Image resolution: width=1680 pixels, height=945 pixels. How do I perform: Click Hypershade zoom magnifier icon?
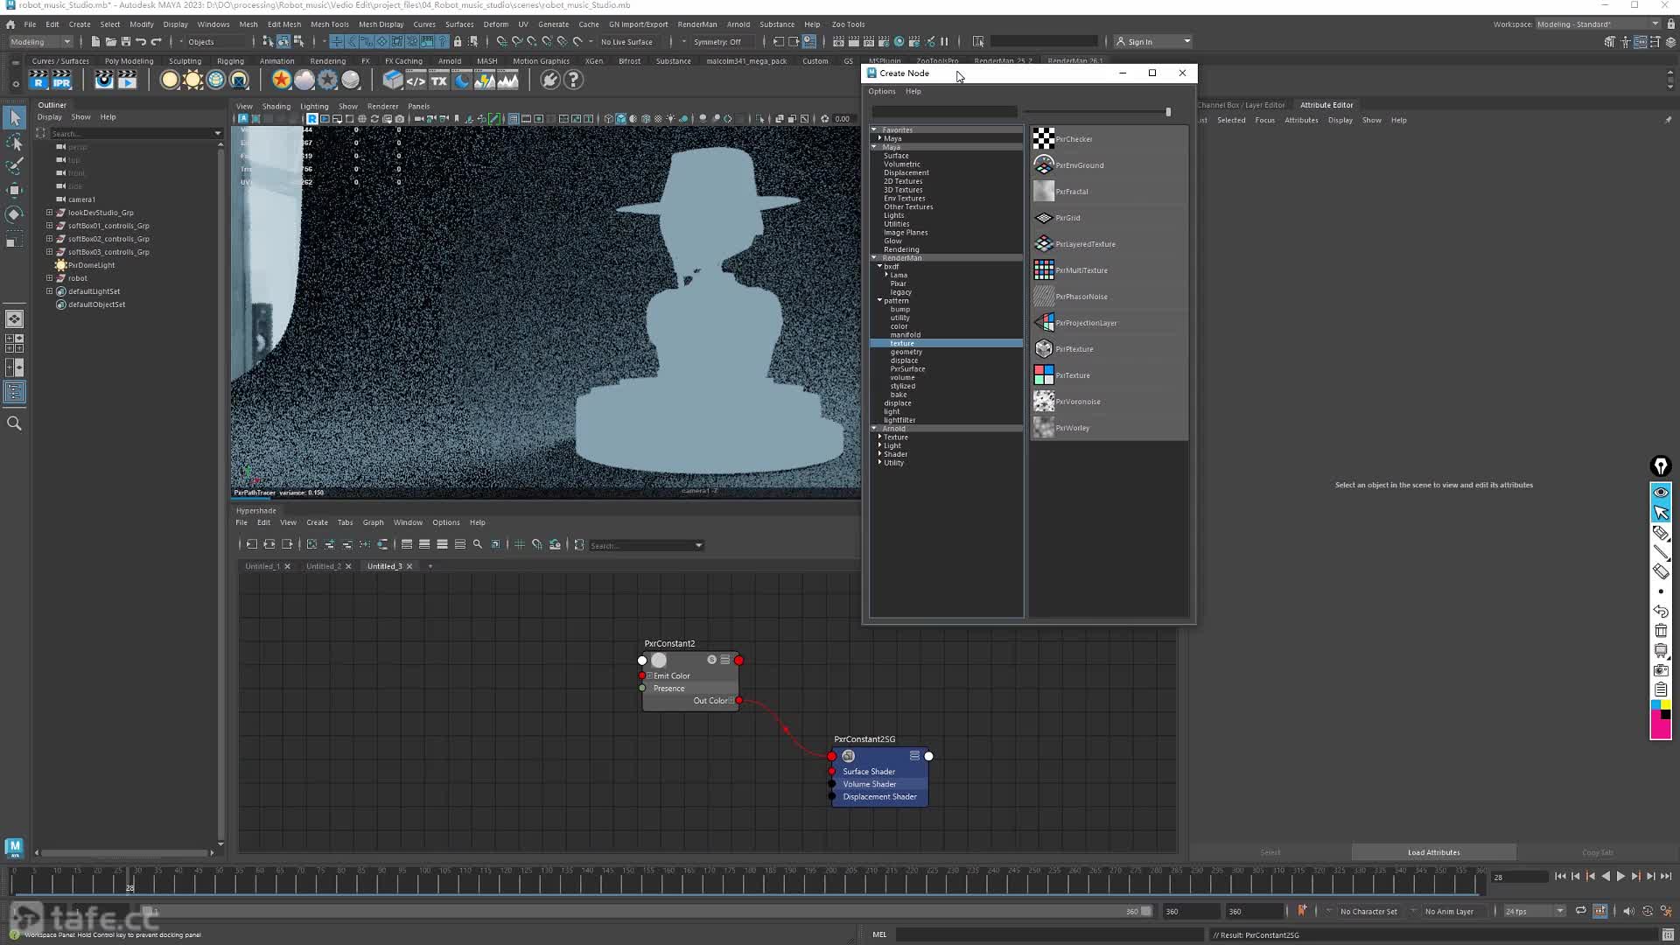click(477, 544)
